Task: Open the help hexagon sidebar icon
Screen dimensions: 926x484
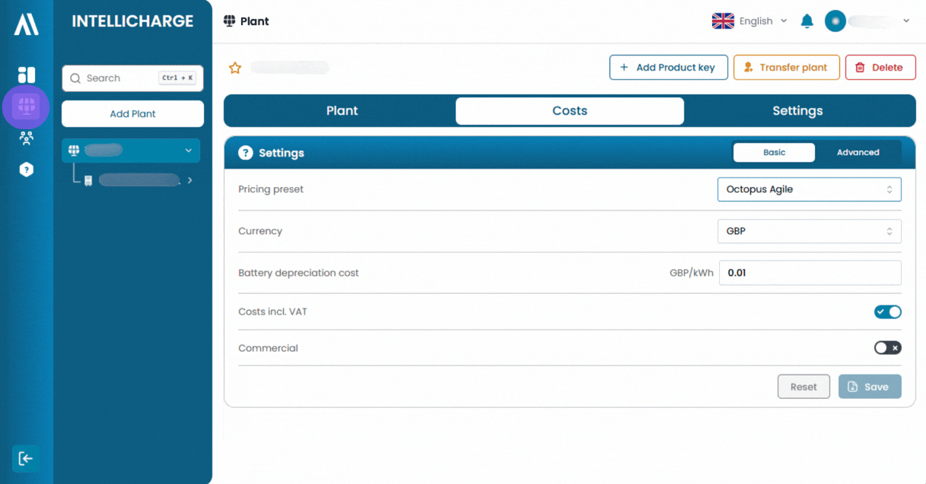Action: pos(27,169)
